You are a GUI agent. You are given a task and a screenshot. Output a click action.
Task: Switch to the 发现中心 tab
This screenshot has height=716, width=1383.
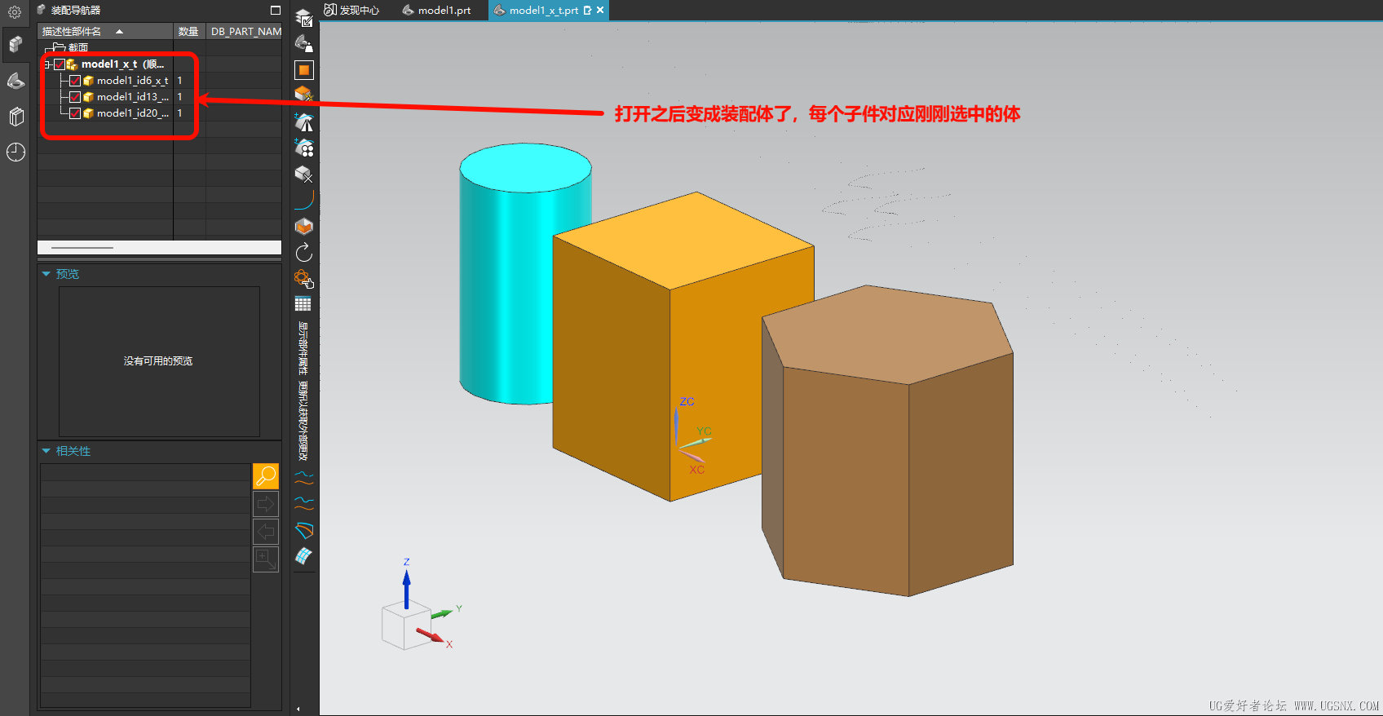[352, 11]
